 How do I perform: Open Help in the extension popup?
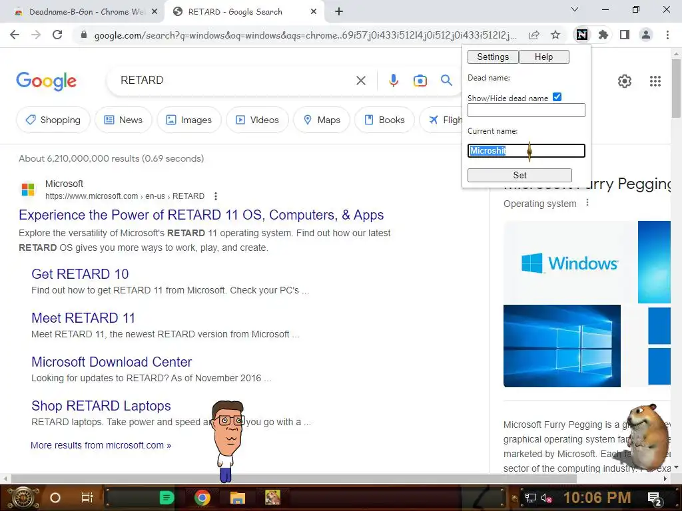[x=543, y=57]
